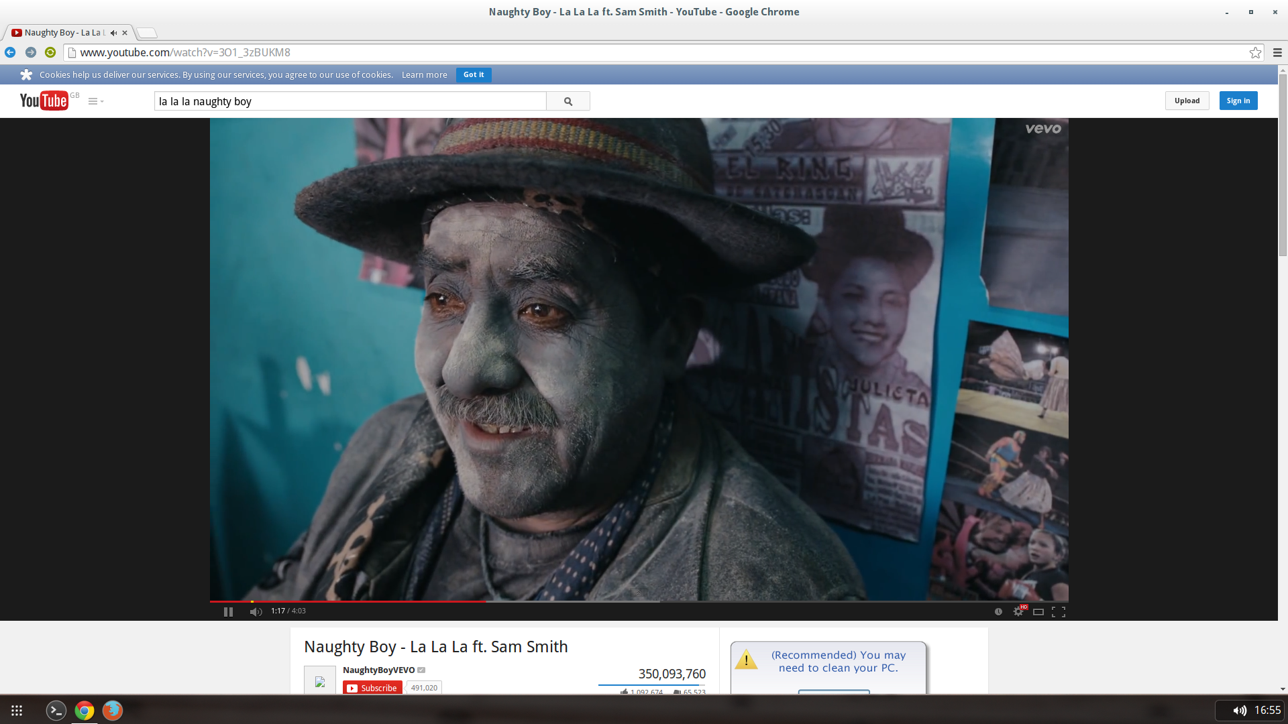Dismiss cookie notice with Got it

click(474, 74)
